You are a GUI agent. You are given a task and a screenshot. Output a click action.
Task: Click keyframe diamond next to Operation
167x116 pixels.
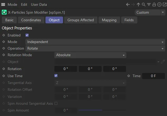[x=4, y=49]
